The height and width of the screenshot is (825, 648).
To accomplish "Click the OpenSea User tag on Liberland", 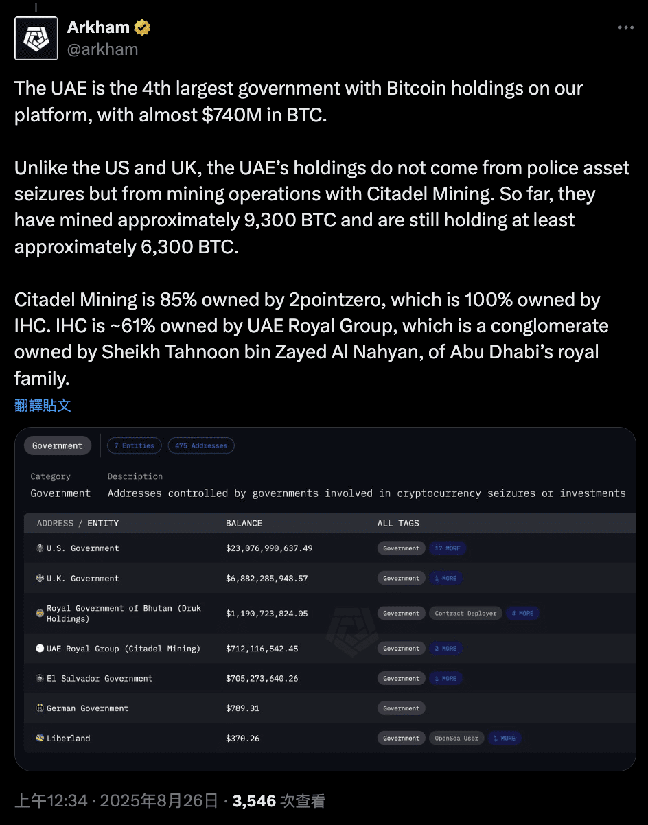I will click(x=456, y=739).
